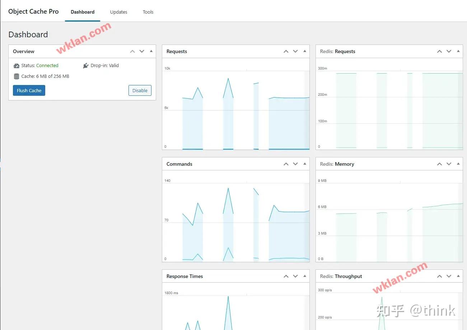
Task: Click the '300m' axis label
Action: pos(323,68)
